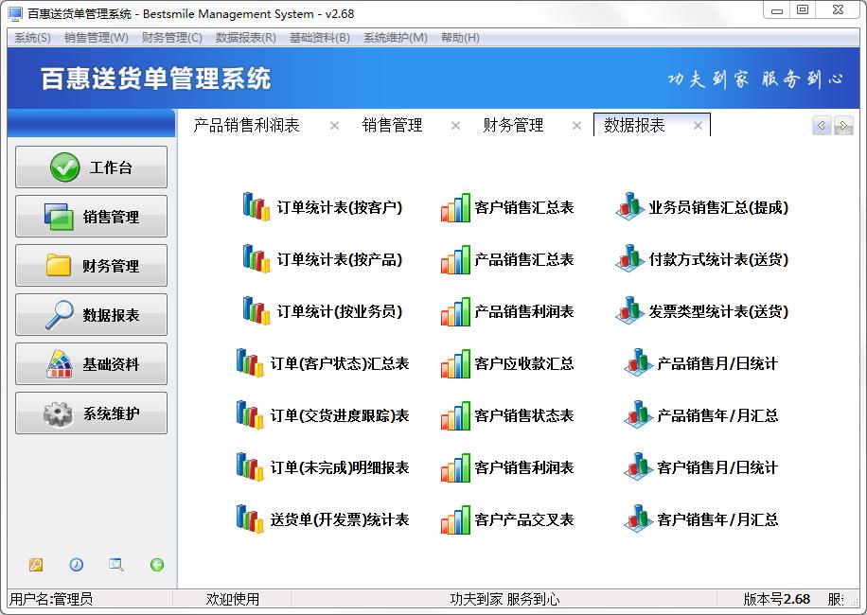Open 客户销售月/日统计 report icon
867x615 pixels.
(x=639, y=466)
